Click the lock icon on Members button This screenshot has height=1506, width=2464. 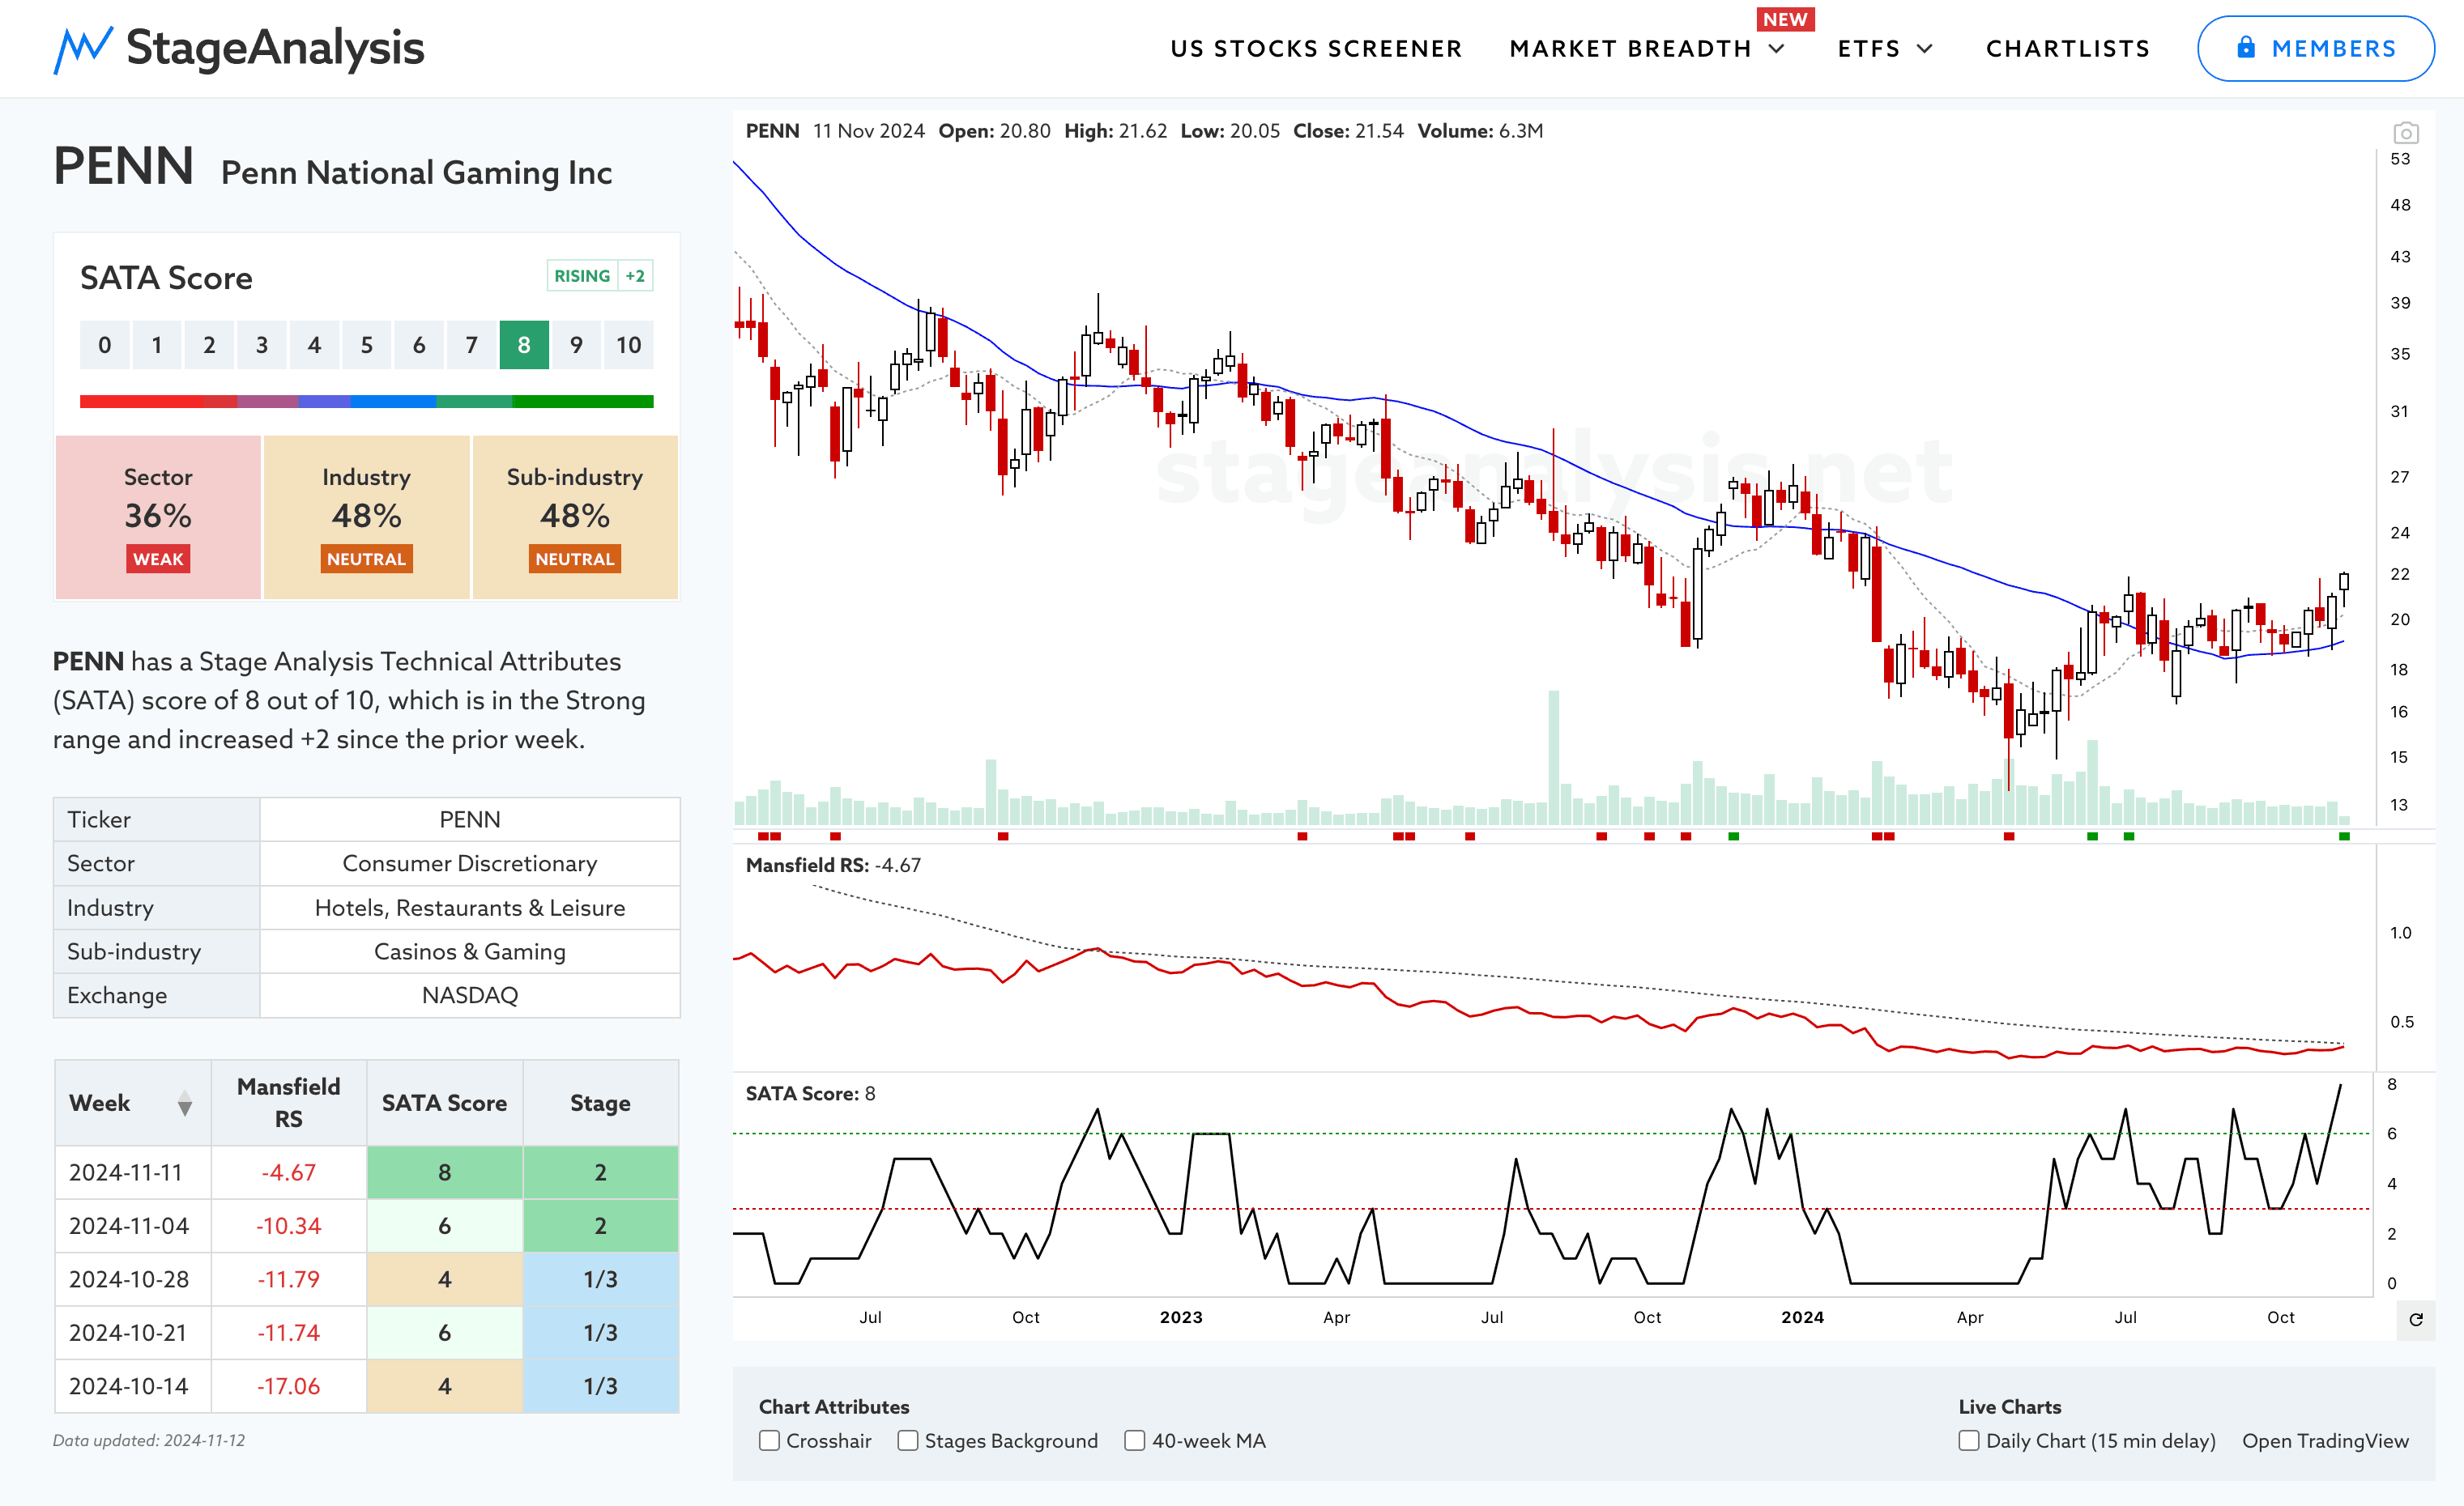point(2245,47)
